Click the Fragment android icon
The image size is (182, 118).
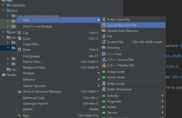click(x=104, y=101)
